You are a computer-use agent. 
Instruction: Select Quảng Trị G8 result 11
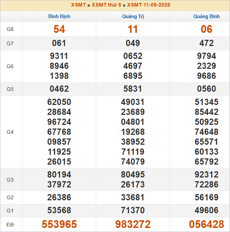[133, 29]
